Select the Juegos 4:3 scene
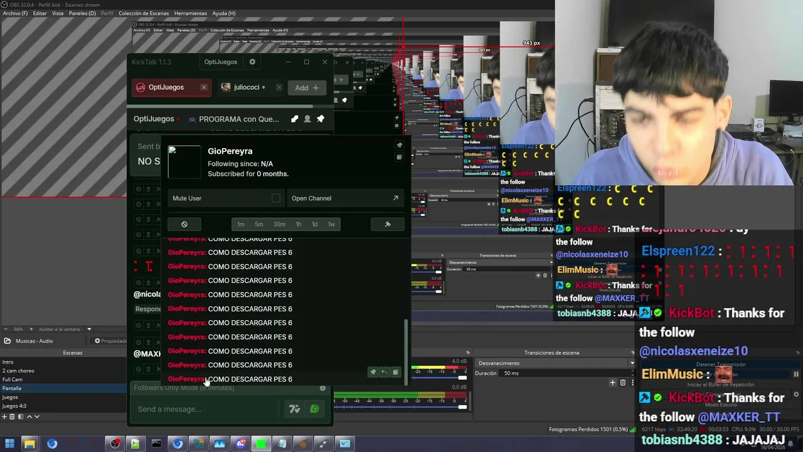 point(64,406)
